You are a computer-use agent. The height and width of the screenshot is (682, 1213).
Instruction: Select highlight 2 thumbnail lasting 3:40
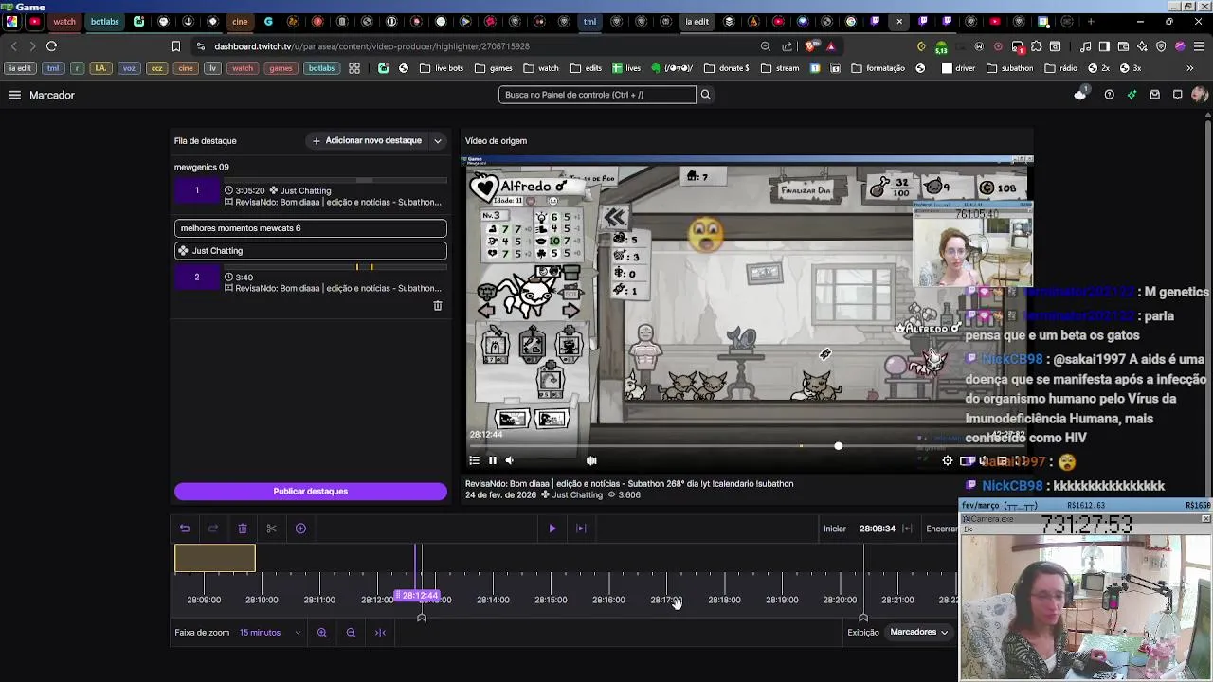pyautogui.click(x=197, y=278)
